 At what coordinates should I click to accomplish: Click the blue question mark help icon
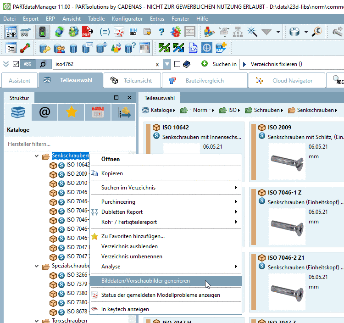click(x=161, y=32)
